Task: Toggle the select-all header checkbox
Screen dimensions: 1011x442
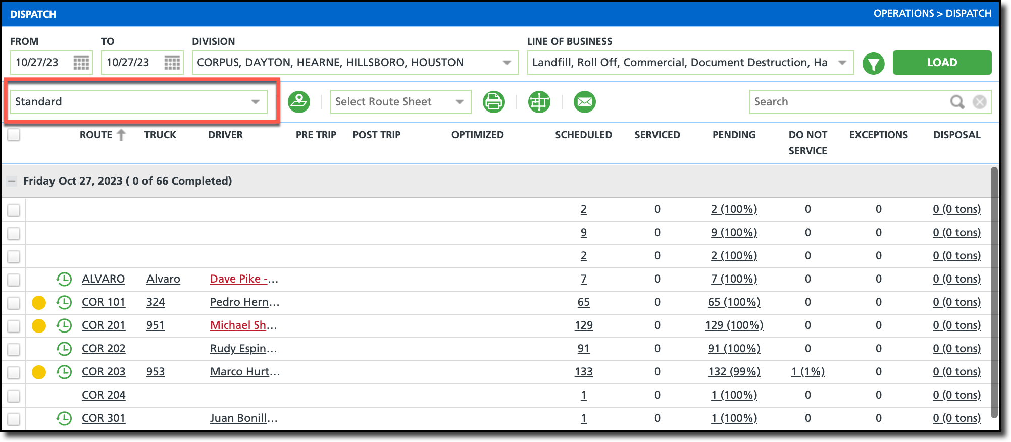Action: coord(14,135)
